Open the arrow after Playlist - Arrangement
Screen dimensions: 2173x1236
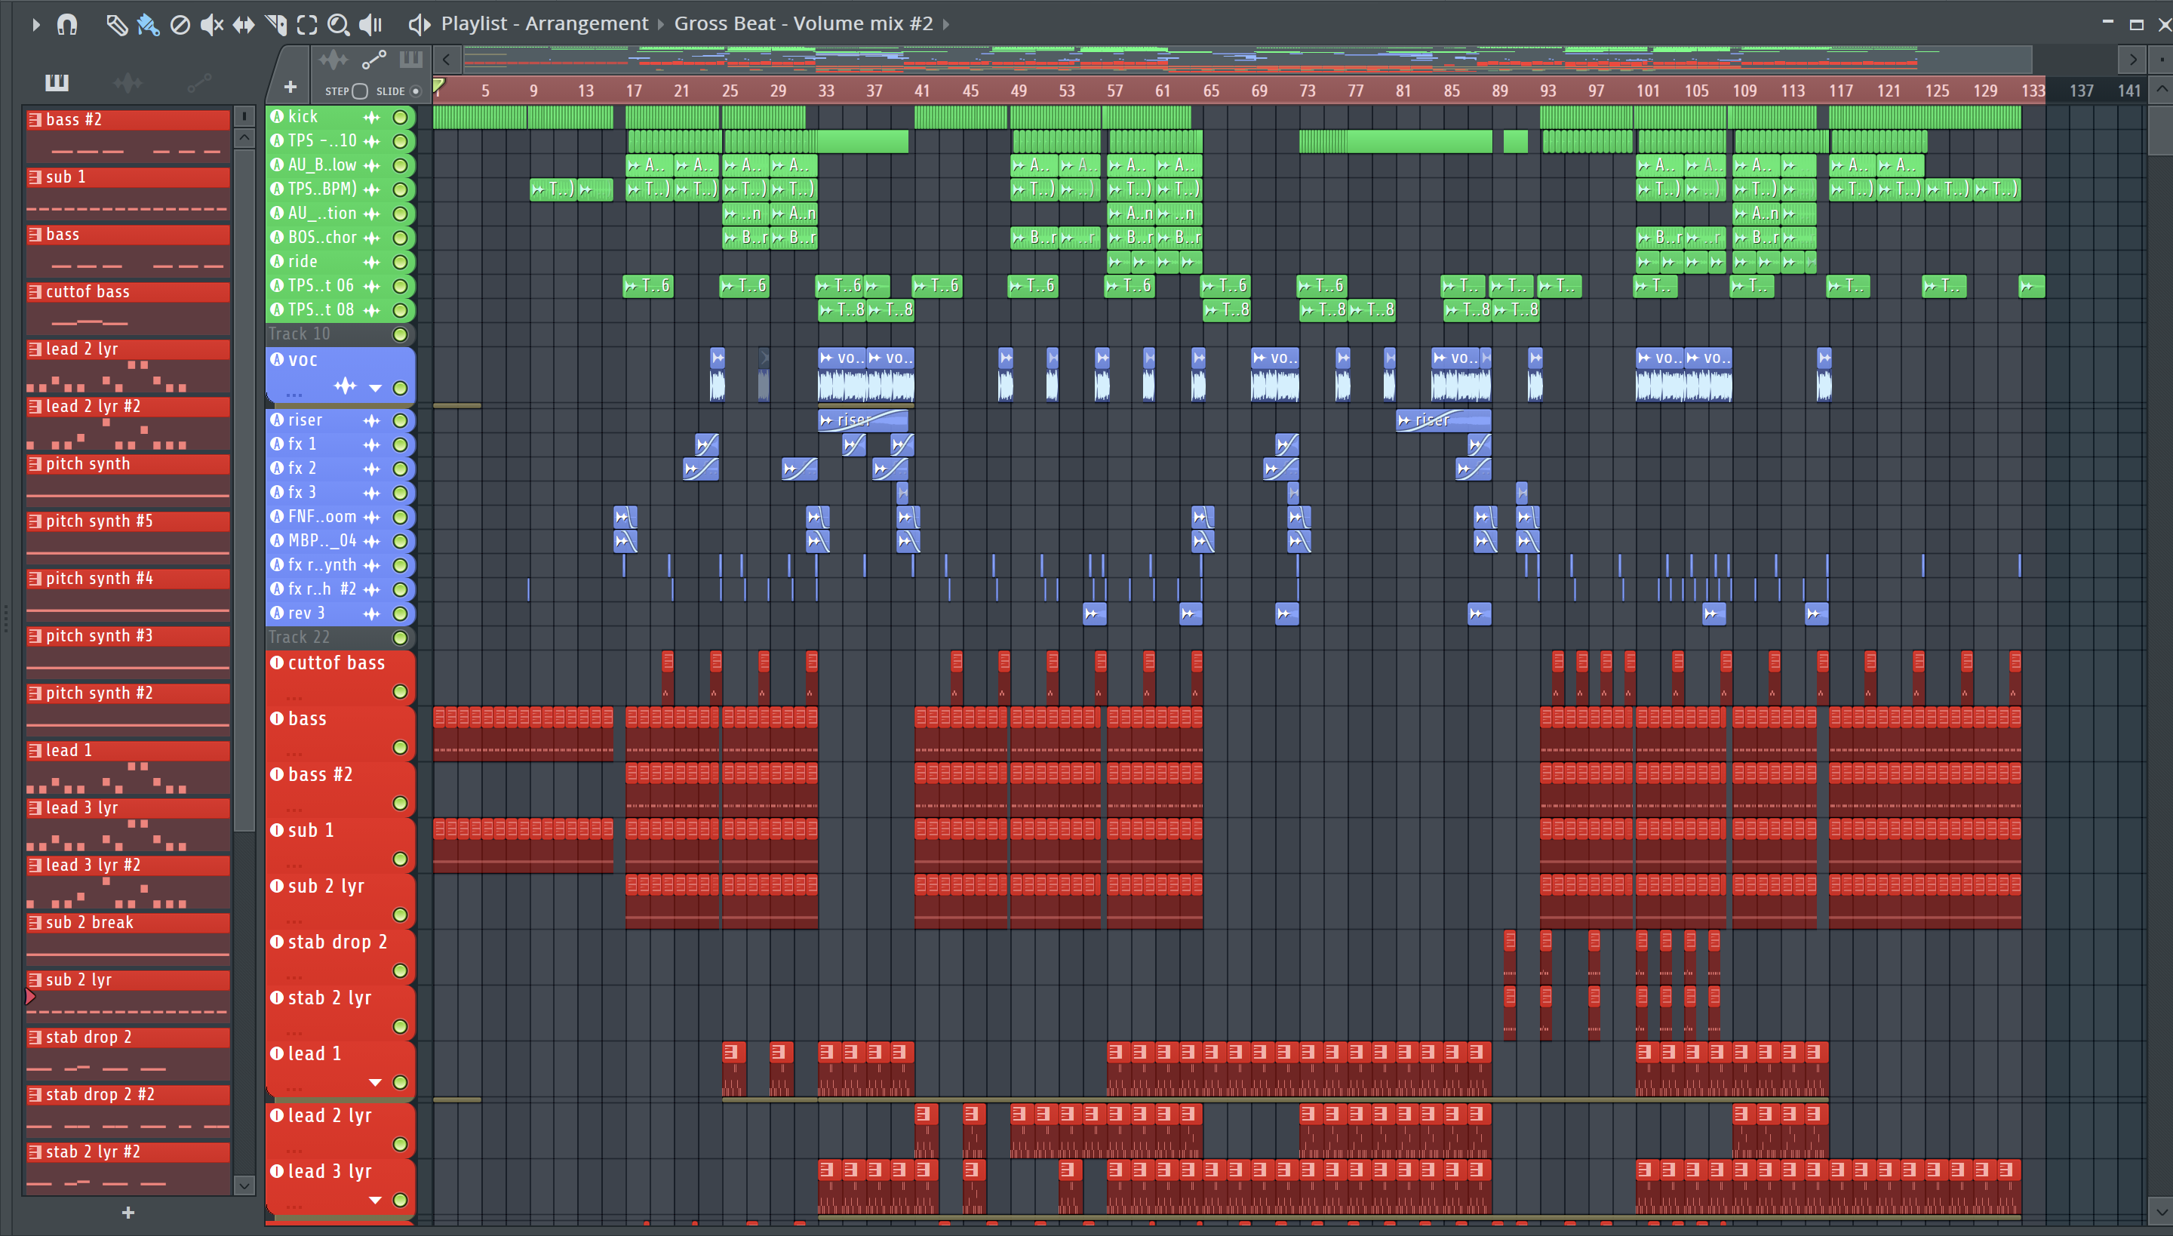[661, 24]
